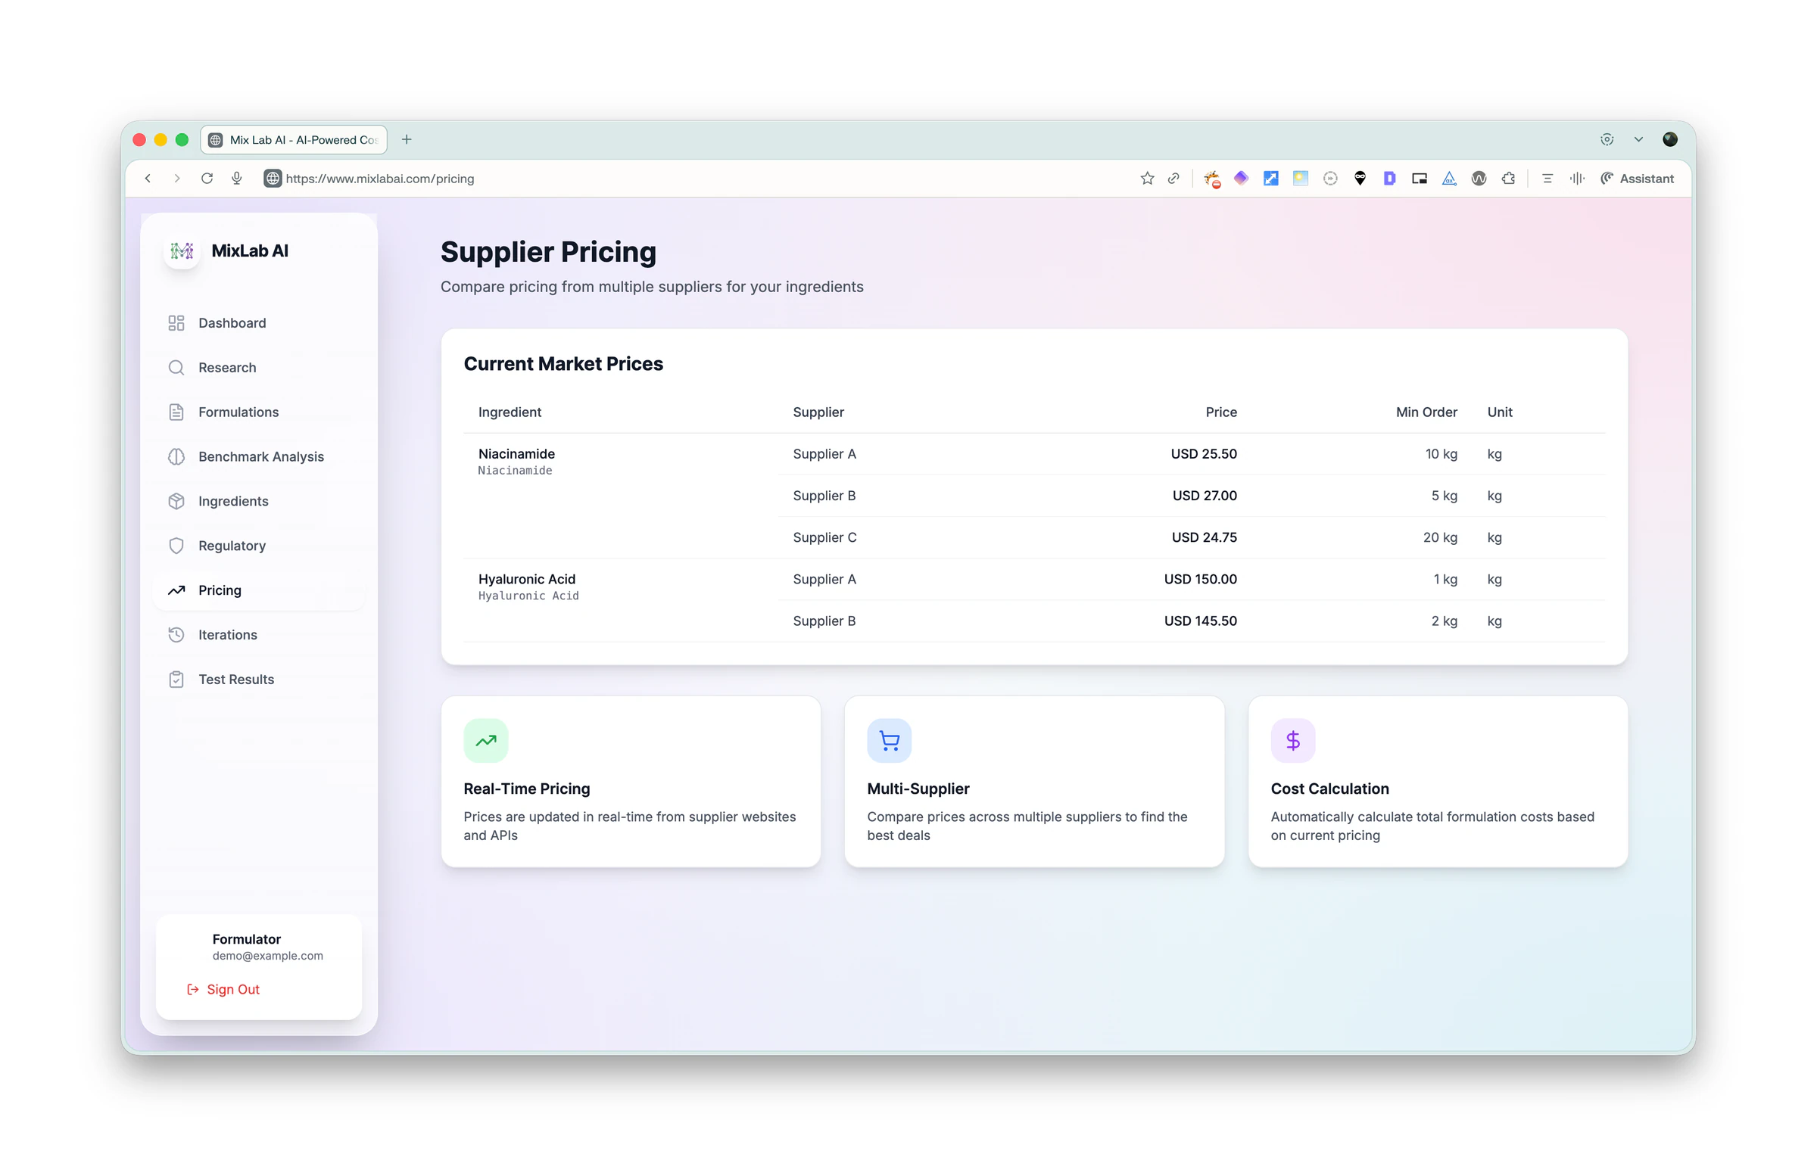The image size is (1817, 1176).
Task: Click the USD 145.50 price cell
Action: tap(1200, 621)
